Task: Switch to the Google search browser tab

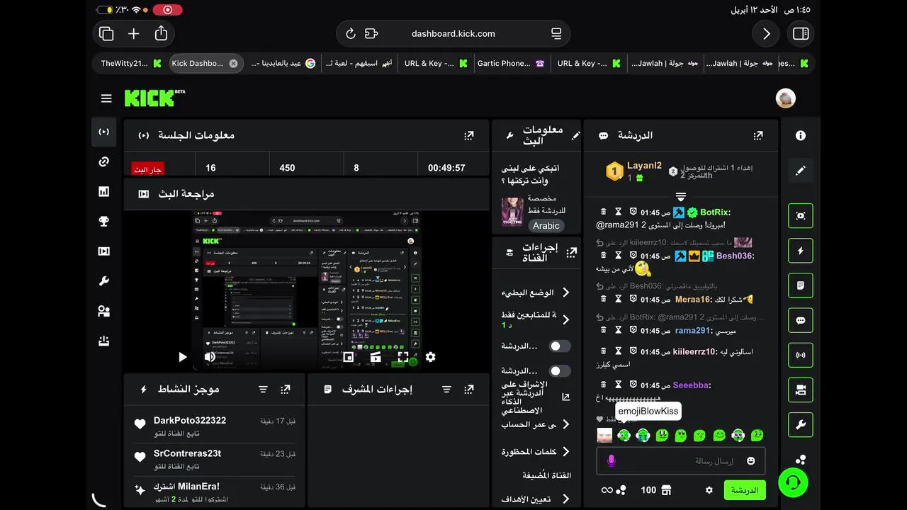Action: coord(283,63)
